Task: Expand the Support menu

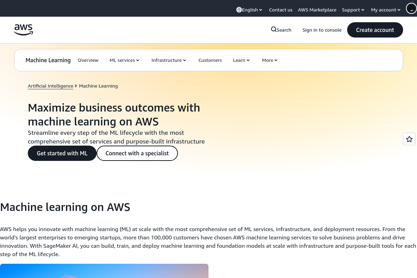Action: (x=353, y=10)
